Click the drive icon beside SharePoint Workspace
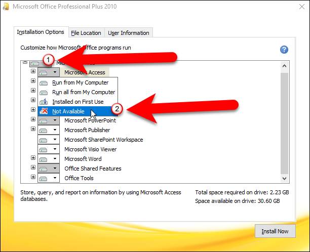The width and height of the screenshot is (310, 252). [43, 140]
